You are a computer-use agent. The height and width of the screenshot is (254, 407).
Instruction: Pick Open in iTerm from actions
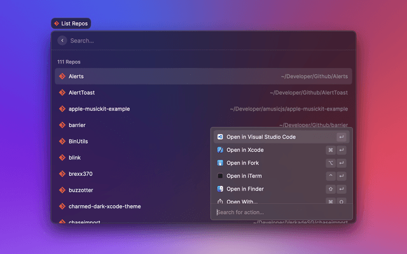tap(244, 176)
